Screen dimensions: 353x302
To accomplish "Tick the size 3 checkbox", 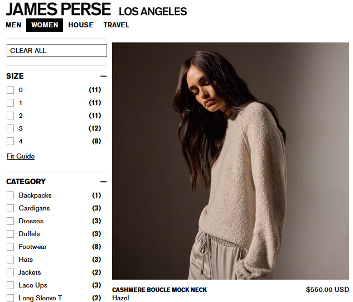I will (x=10, y=128).
